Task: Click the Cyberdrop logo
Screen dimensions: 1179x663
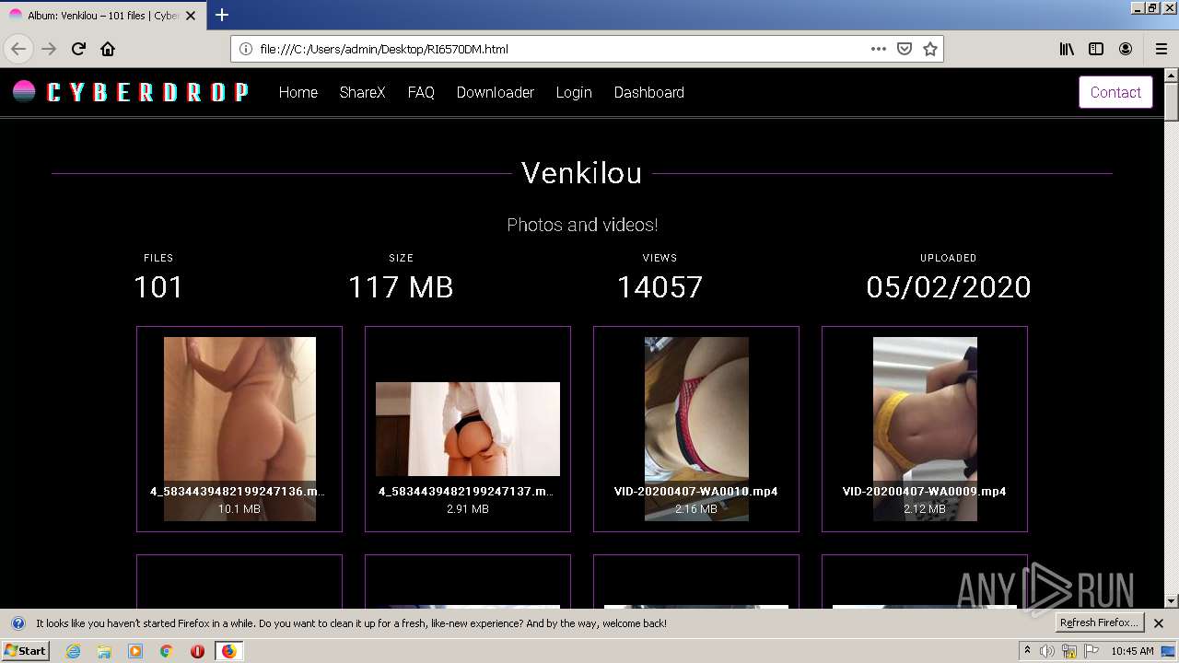Action: click(x=130, y=92)
